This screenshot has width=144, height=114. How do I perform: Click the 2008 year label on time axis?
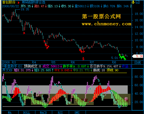(x=6, y=62)
